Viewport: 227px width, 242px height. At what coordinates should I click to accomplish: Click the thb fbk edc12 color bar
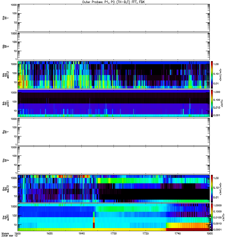[x=212, y=75]
